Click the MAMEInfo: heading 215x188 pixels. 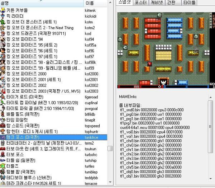pos(128,97)
